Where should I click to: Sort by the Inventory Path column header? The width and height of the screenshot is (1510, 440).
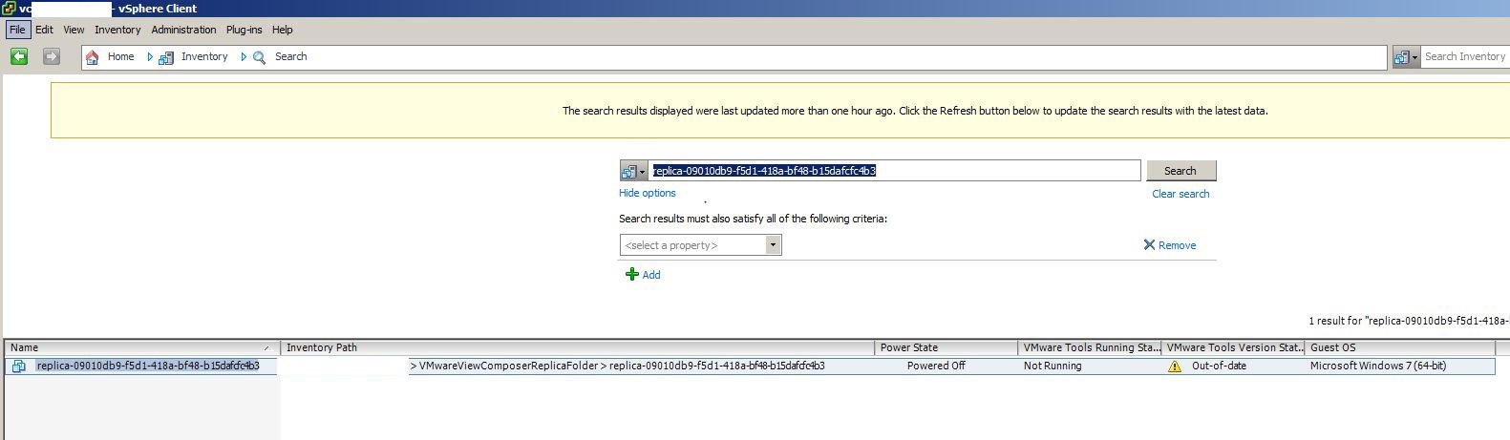coord(577,347)
